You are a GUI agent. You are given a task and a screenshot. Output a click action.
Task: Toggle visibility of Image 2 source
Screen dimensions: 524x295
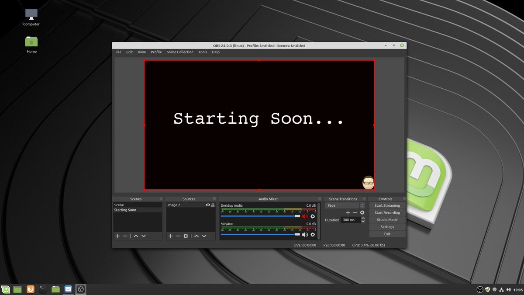coord(208,205)
